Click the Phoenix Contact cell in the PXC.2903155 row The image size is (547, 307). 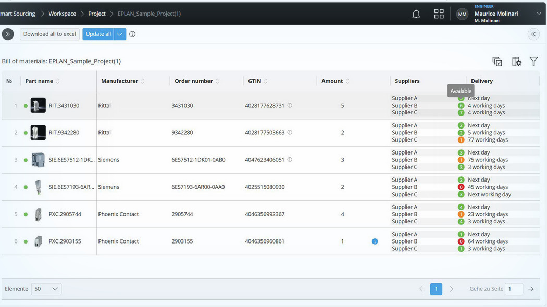(x=118, y=241)
